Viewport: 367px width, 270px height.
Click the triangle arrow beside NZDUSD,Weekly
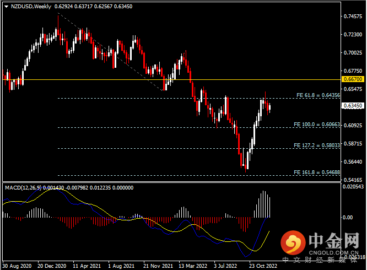6,7
